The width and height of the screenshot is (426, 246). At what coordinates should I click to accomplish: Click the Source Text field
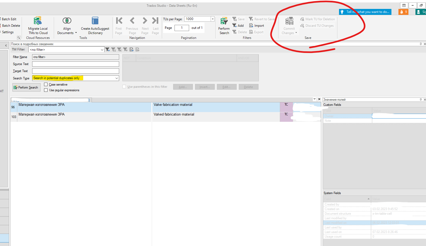pos(76,64)
